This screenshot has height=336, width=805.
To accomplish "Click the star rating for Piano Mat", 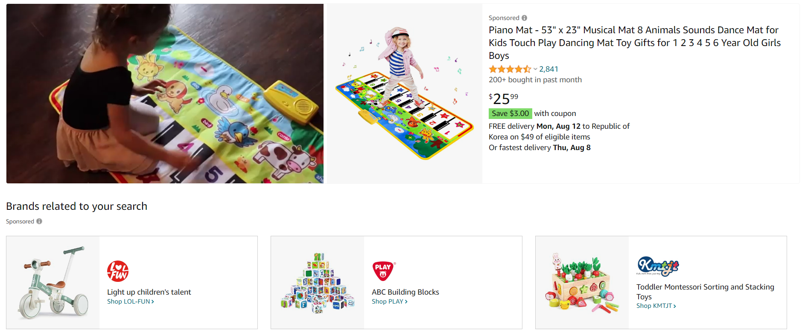I will tap(510, 69).
